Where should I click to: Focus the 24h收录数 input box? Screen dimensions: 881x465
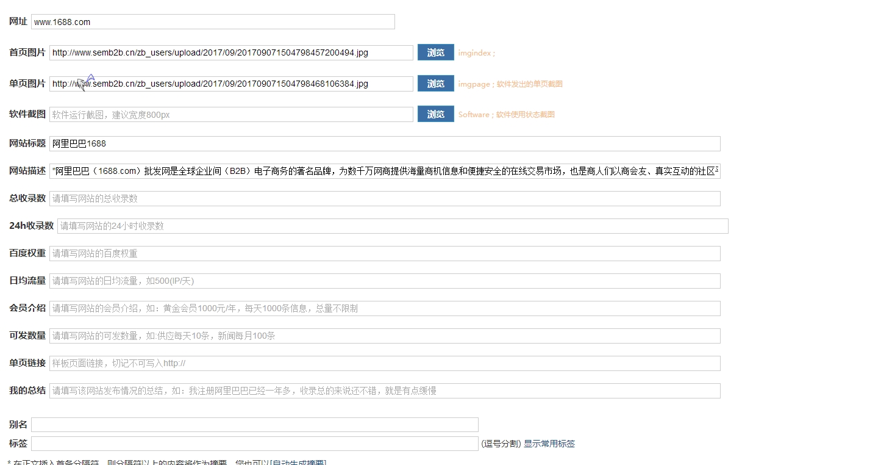coord(393,226)
